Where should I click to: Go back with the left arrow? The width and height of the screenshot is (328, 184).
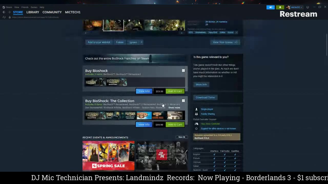coord(4,12)
